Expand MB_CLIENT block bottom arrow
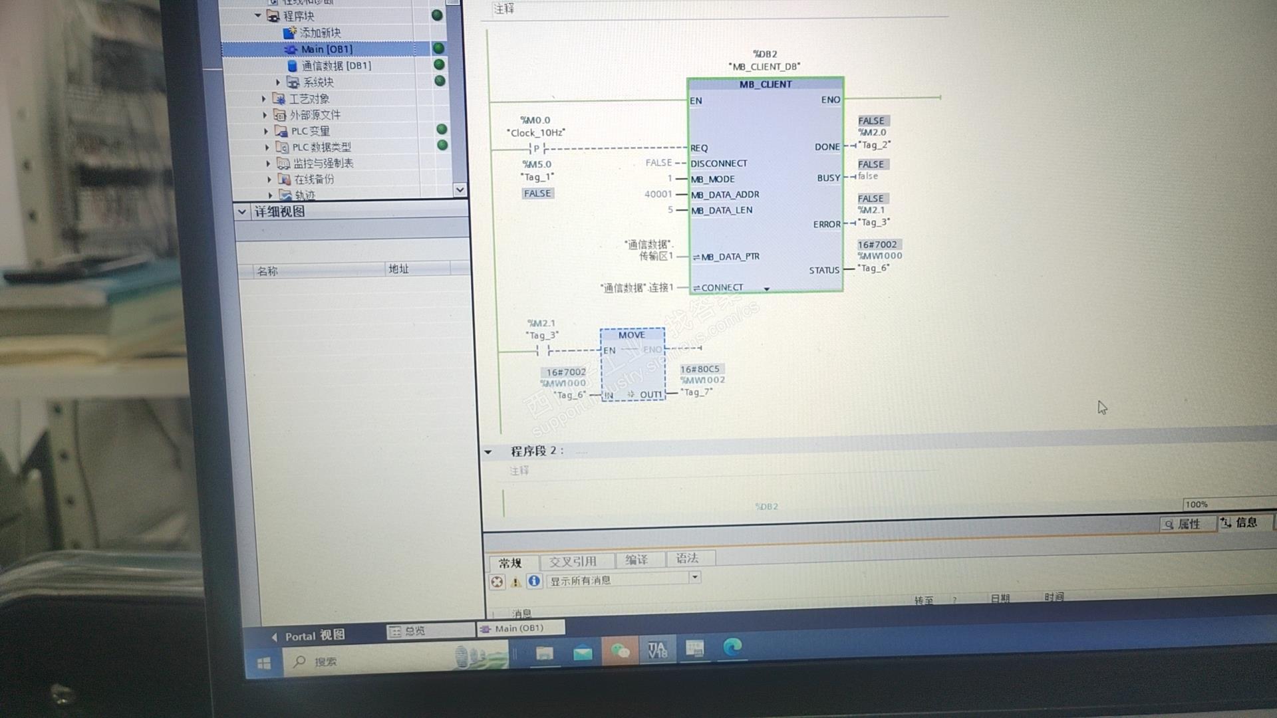The width and height of the screenshot is (1277, 718). point(767,289)
